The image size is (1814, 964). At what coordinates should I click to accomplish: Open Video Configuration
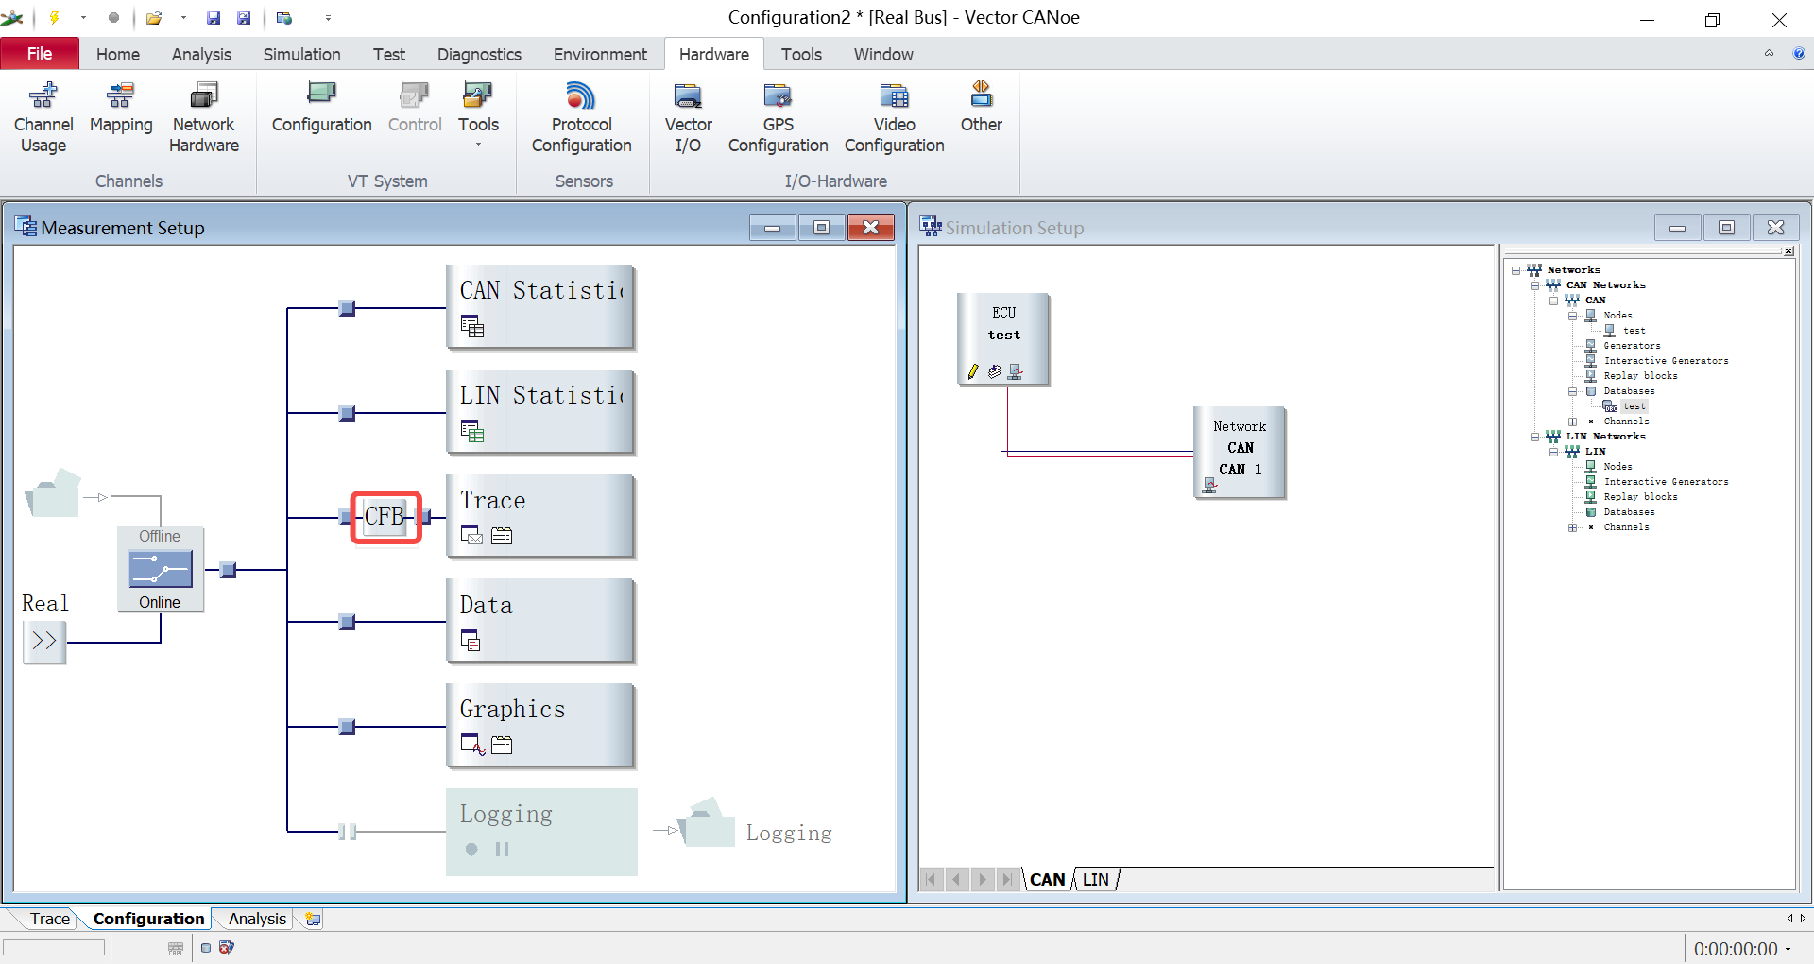[894, 118]
